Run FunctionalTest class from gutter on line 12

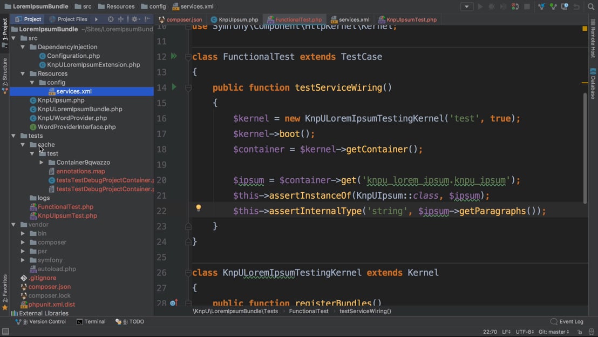[x=174, y=57]
